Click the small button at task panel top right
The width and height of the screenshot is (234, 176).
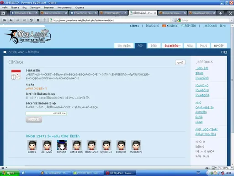tap(180, 62)
